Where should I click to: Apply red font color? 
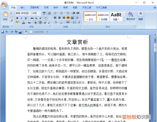[x=24, y=23]
